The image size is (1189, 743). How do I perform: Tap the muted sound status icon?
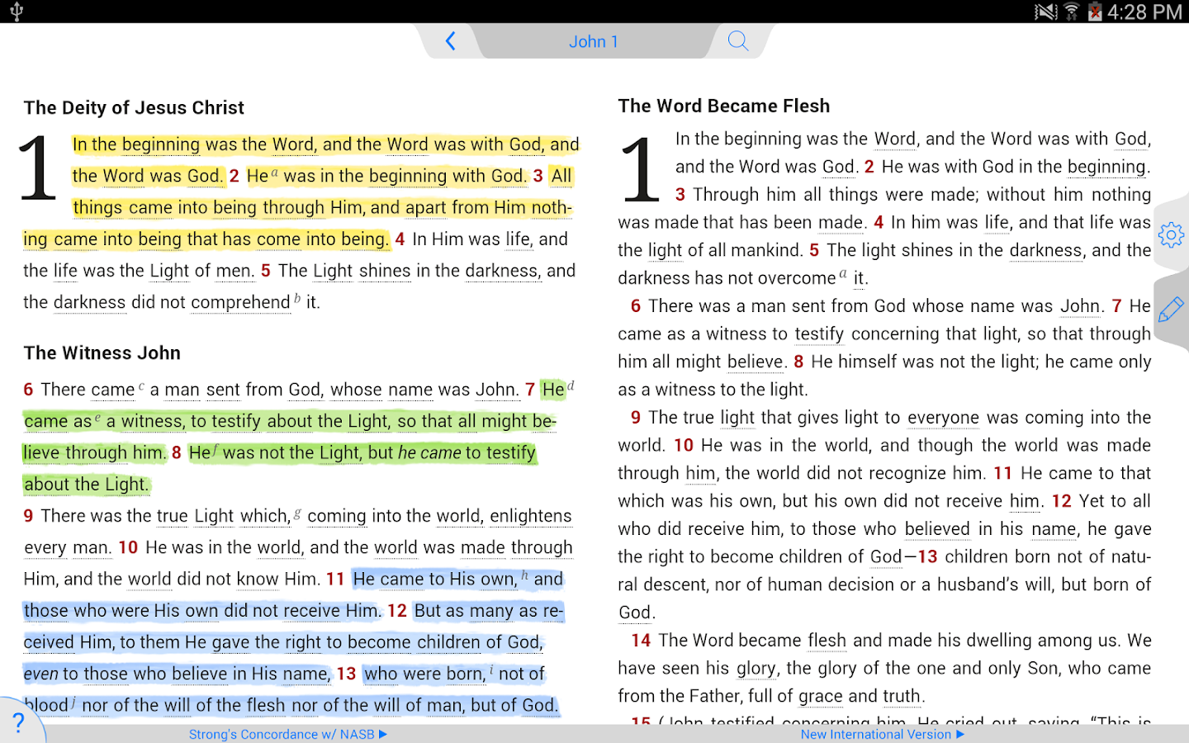click(x=1045, y=12)
